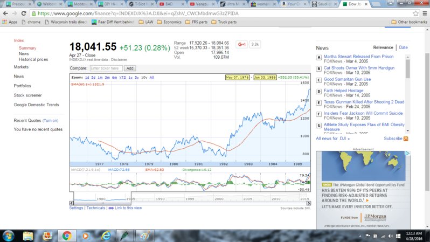Open All news for .DJI link

(332, 139)
